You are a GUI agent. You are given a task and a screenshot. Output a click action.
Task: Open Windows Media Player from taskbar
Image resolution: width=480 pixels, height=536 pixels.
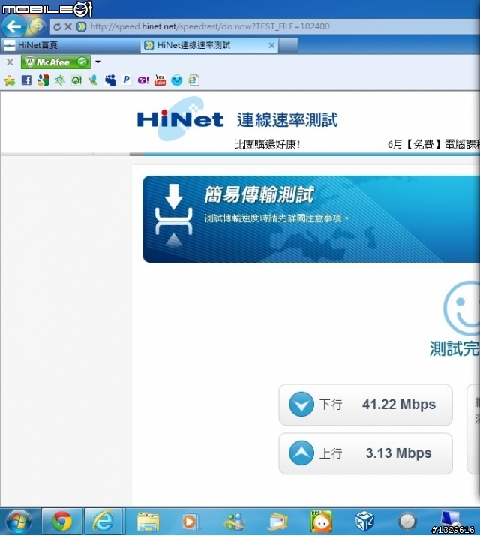(x=190, y=522)
